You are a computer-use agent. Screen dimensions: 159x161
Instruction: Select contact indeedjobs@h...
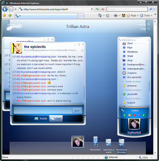point(136,69)
